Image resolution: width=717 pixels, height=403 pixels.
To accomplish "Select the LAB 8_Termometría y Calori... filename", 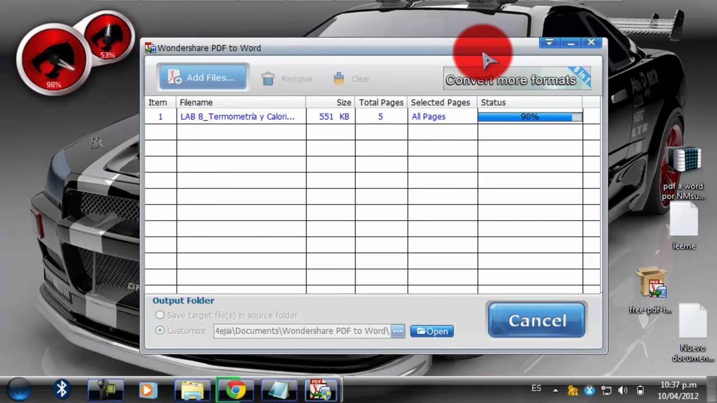I will [x=238, y=116].
